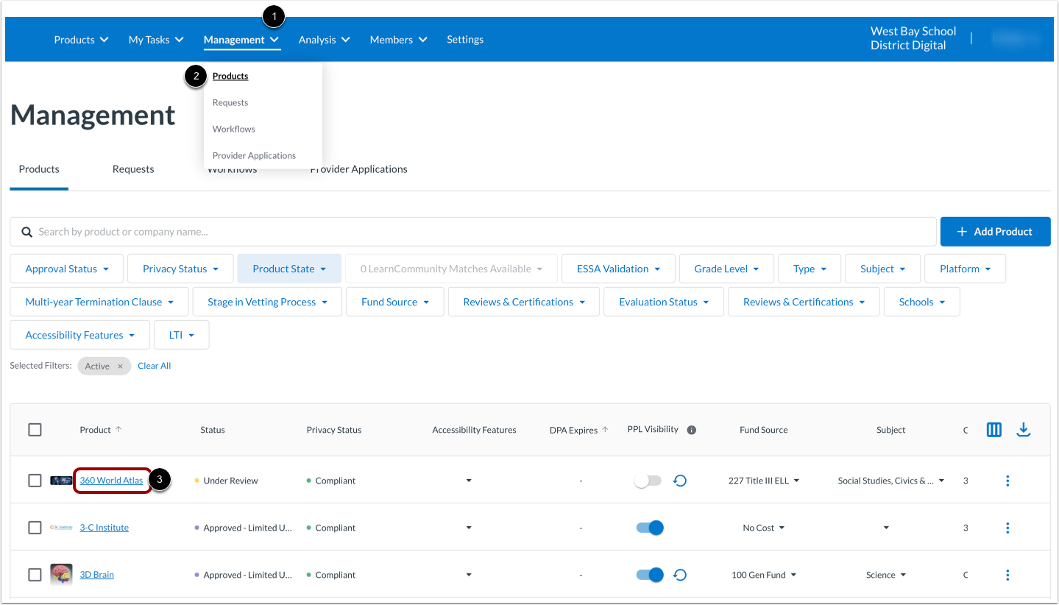This screenshot has width=1059, height=605.
Task: Click the info icon next to PPL Visibility header
Action: click(x=691, y=429)
